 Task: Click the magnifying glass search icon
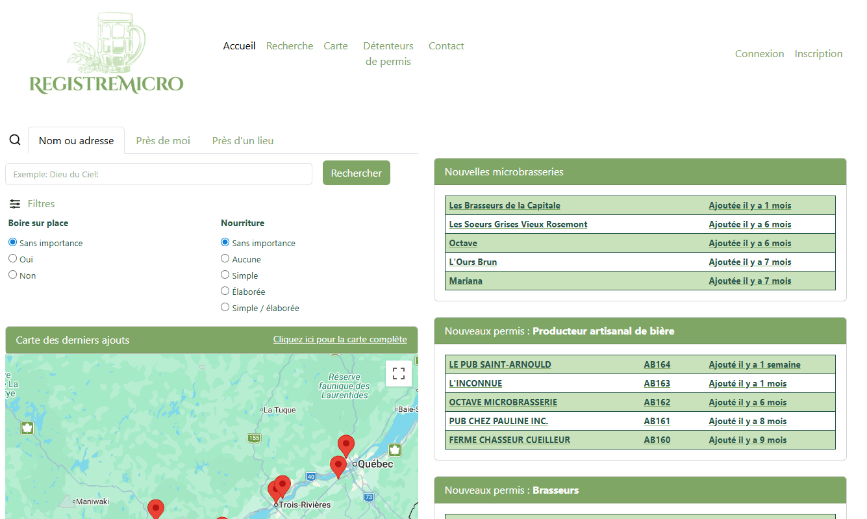(x=15, y=140)
